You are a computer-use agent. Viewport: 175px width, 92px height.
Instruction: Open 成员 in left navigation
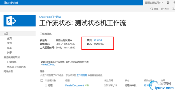(x=9, y=48)
